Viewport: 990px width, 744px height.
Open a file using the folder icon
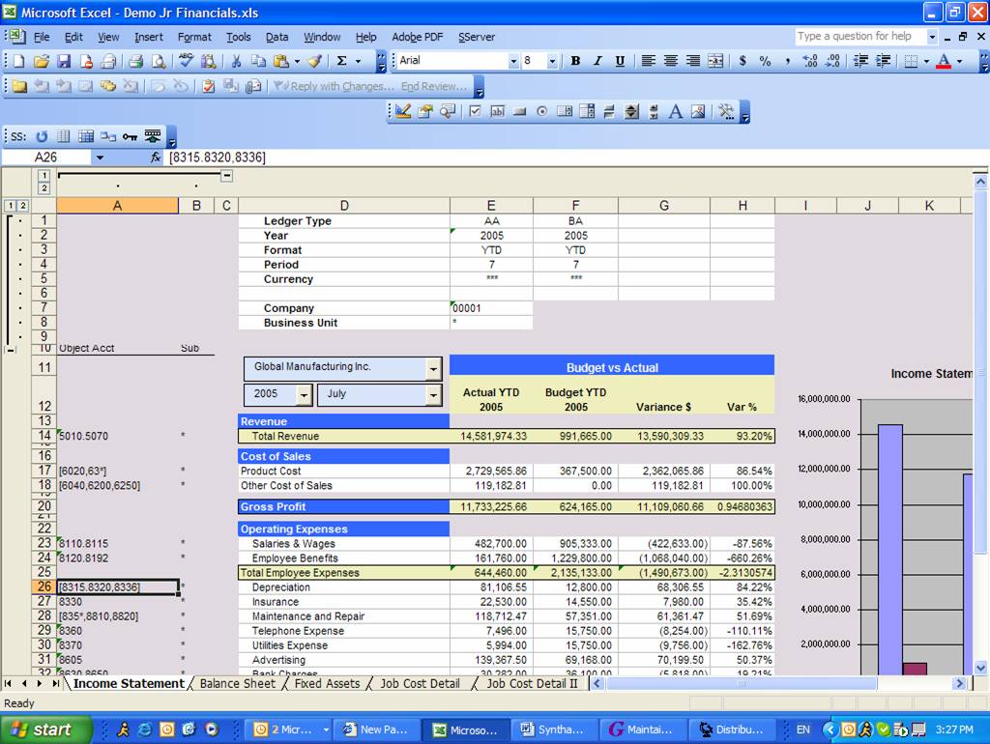[x=41, y=61]
